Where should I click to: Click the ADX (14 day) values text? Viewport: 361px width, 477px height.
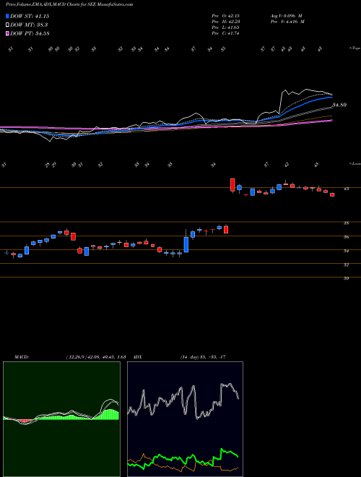pyautogui.click(x=203, y=356)
